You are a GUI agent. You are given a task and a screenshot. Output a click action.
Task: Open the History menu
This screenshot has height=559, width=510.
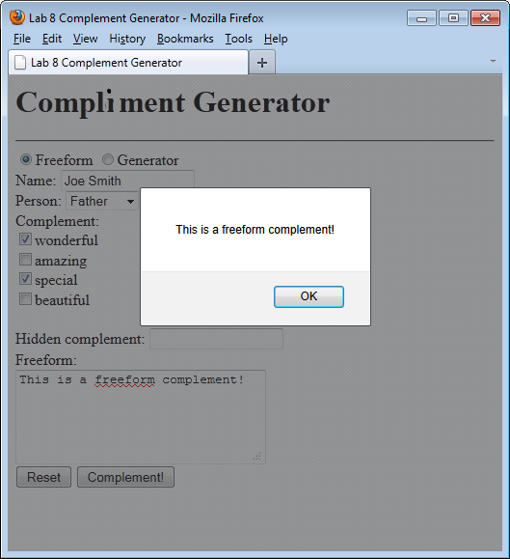click(127, 39)
